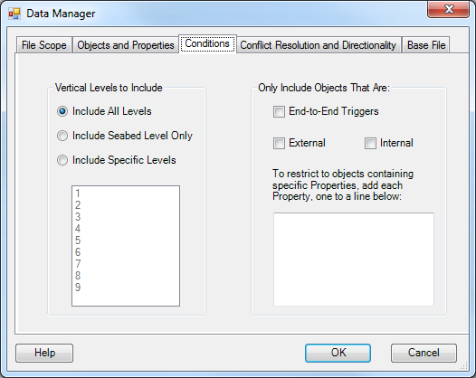This screenshot has height=378, width=476.
Task: Select level 9 in the levels list
Action: click(78, 287)
